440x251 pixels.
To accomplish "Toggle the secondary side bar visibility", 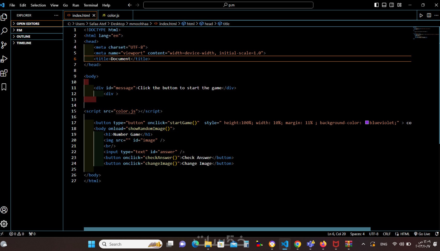I will [392, 5].
